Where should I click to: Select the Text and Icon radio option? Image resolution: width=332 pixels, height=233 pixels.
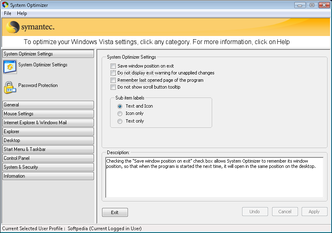point(120,106)
